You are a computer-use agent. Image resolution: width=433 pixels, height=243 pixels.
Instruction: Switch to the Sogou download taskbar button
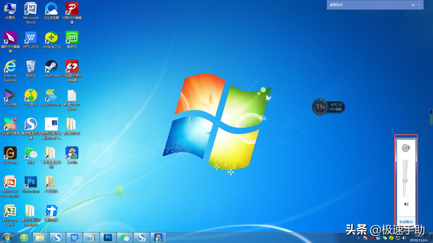tap(142, 238)
